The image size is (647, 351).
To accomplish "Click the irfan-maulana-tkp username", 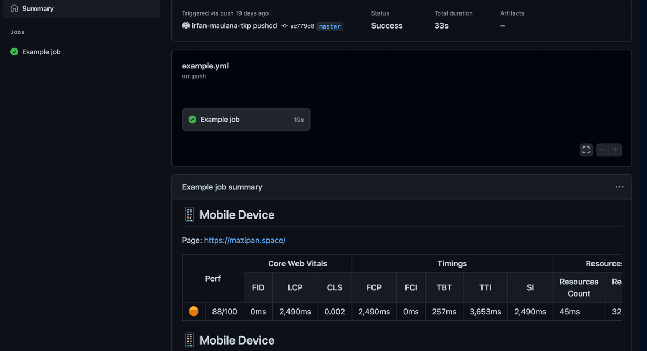I will (x=222, y=26).
